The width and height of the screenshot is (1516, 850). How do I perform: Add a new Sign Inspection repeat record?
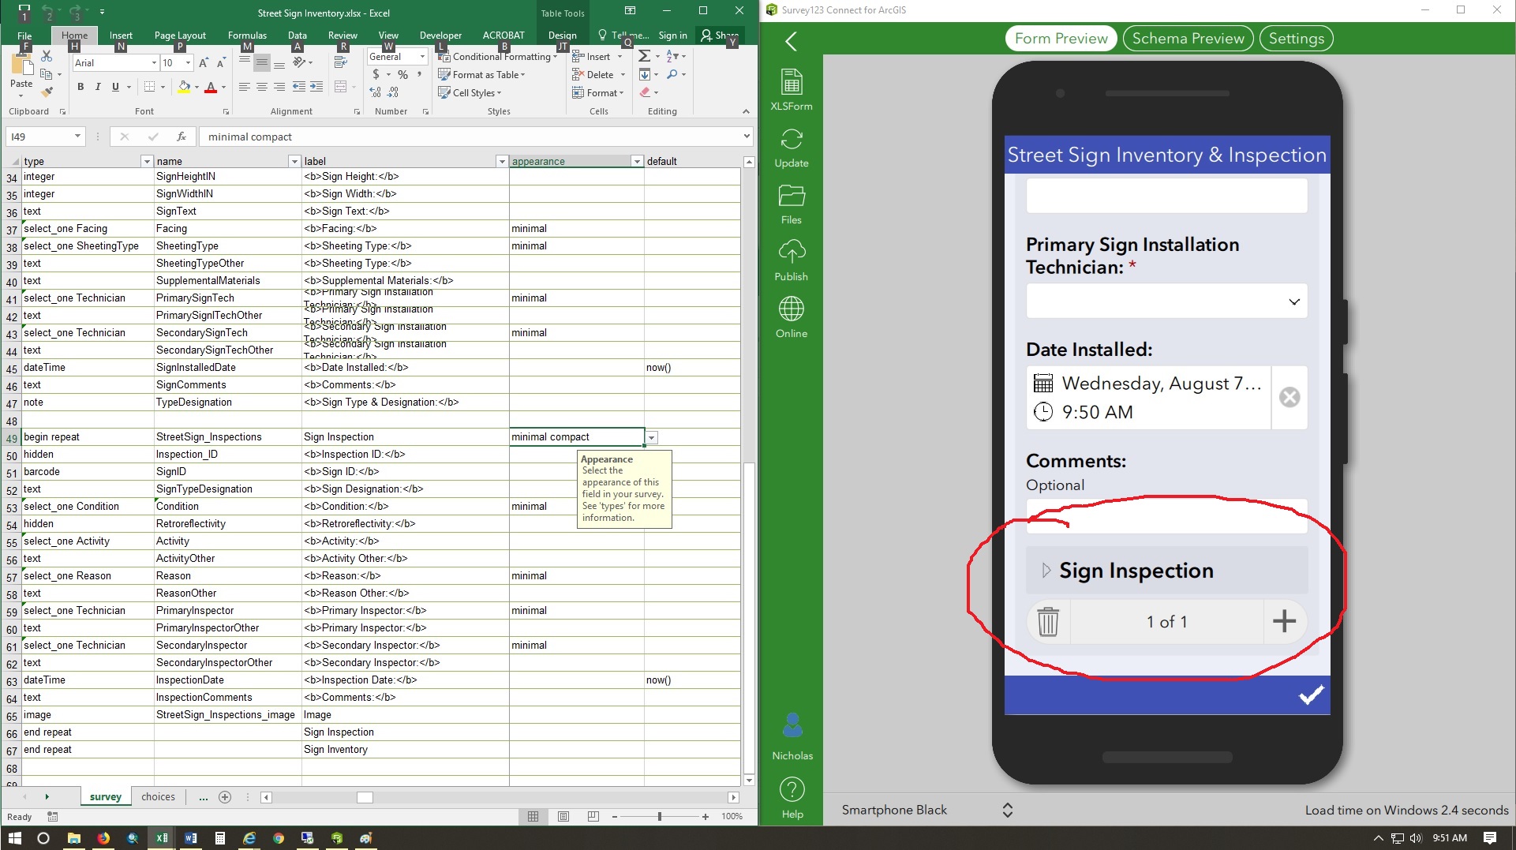(1285, 622)
